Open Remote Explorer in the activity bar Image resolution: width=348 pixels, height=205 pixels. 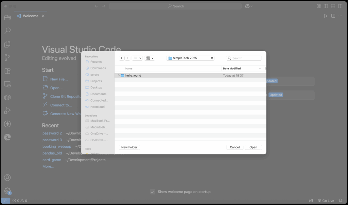coord(7,84)
